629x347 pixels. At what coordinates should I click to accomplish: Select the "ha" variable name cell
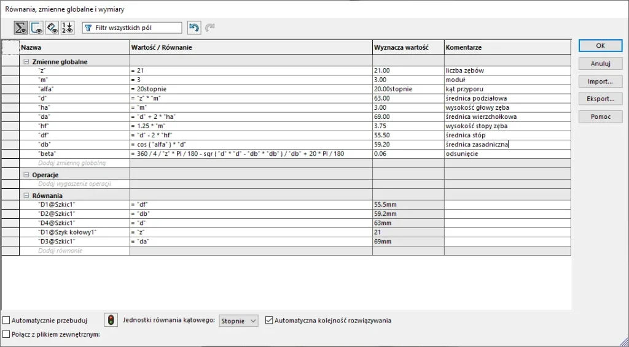74,107
